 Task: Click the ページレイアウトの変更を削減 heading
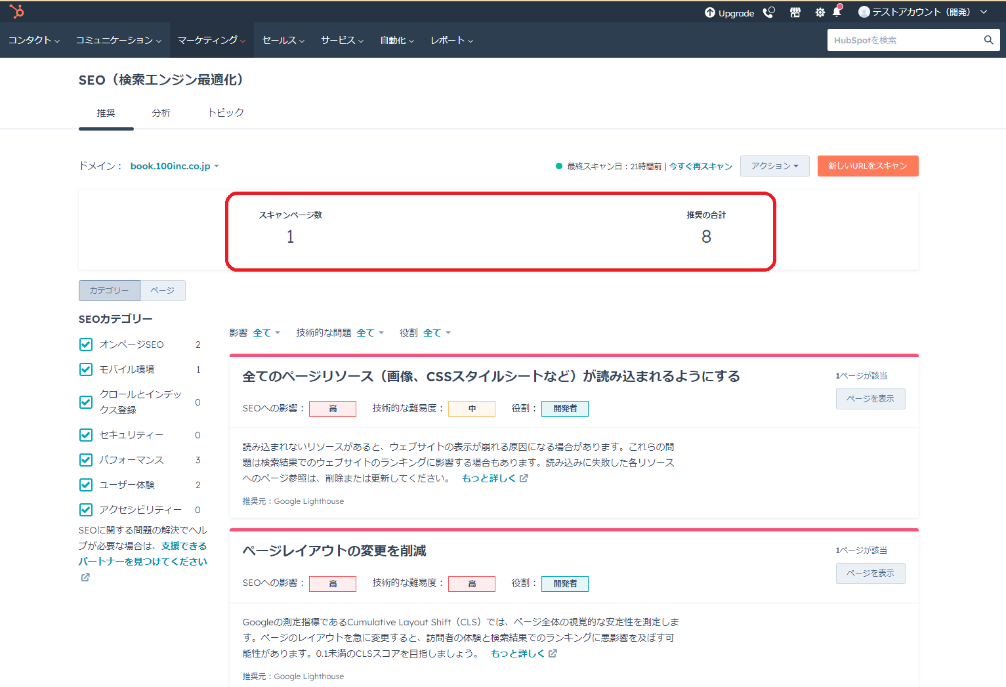(335, 551)
